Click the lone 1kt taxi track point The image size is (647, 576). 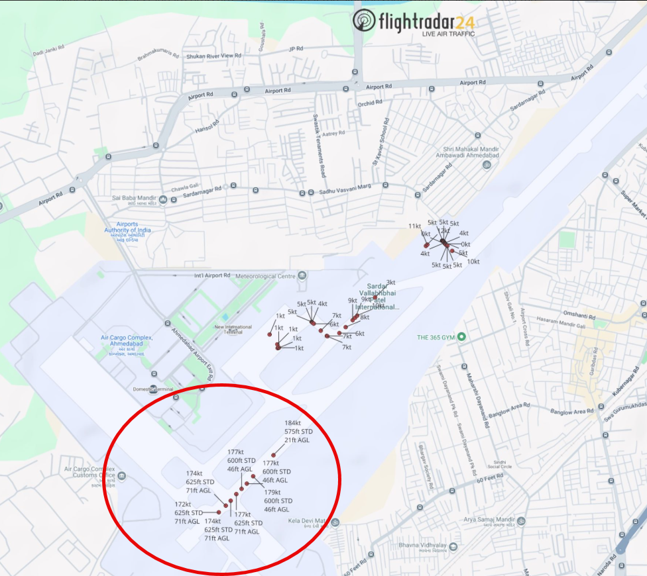click(270, 334)
